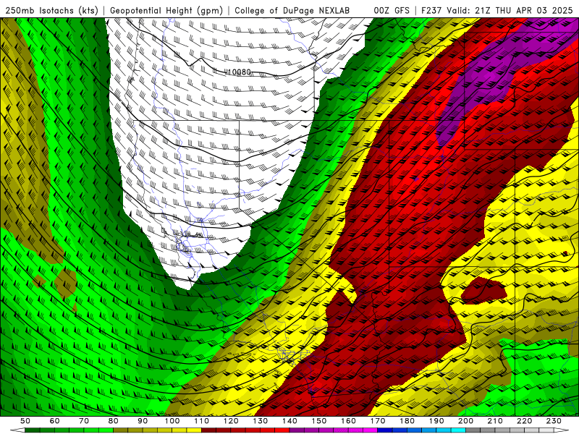This screenshot has width=579, height=434.
Task: Click the darkest green swatch starting the colorbar
Action: click(32, 430)
